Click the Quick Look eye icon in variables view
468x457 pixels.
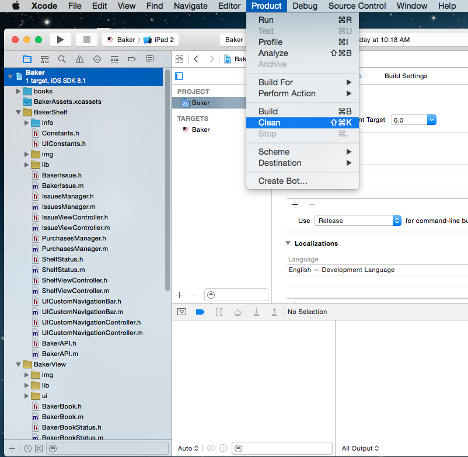211,448
